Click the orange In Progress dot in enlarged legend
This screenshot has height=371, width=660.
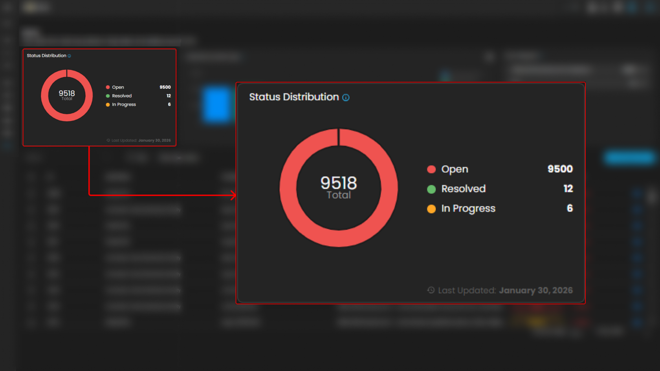(x=431, y=209)
